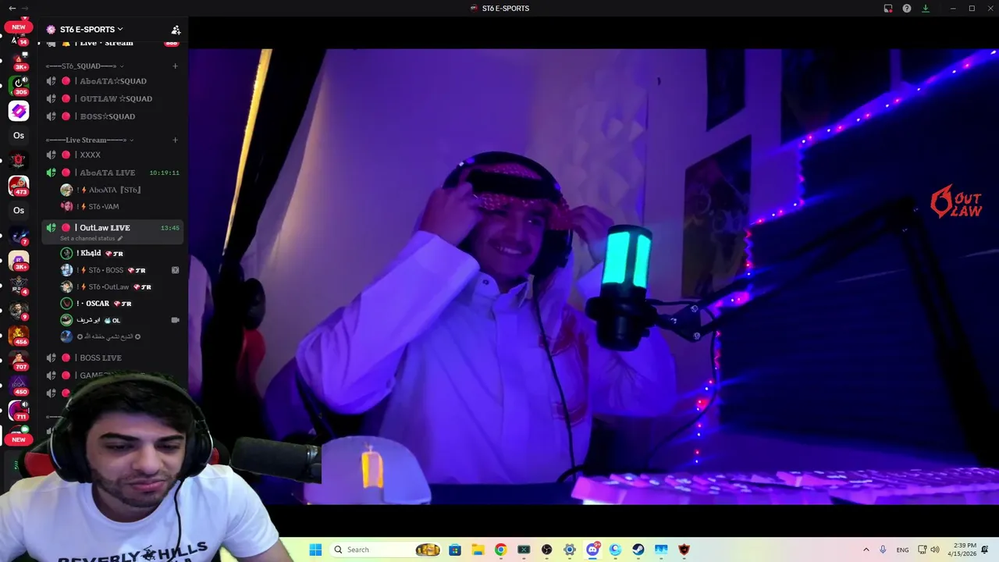Open the purple striped logo server

point(19,111)
